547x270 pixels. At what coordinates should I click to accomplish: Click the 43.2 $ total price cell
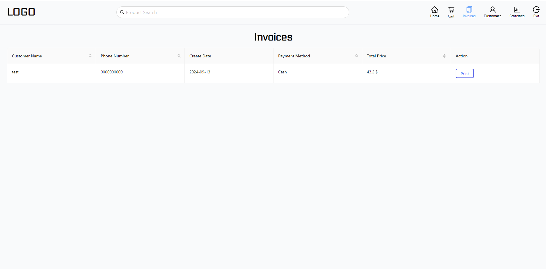(372, 72)
